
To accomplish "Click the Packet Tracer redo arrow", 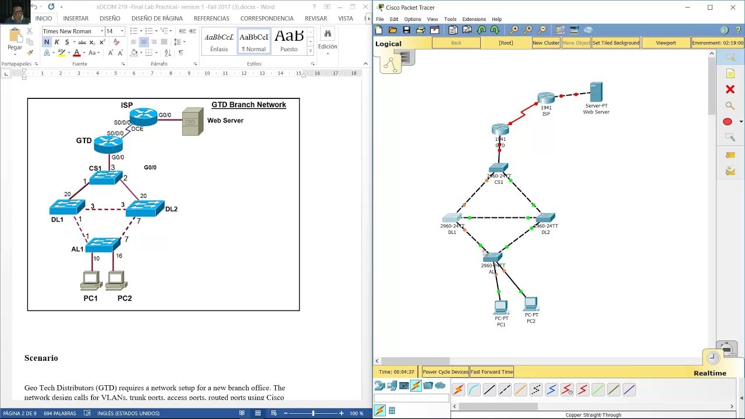I will pyautogui.click(x=495, y=30).
